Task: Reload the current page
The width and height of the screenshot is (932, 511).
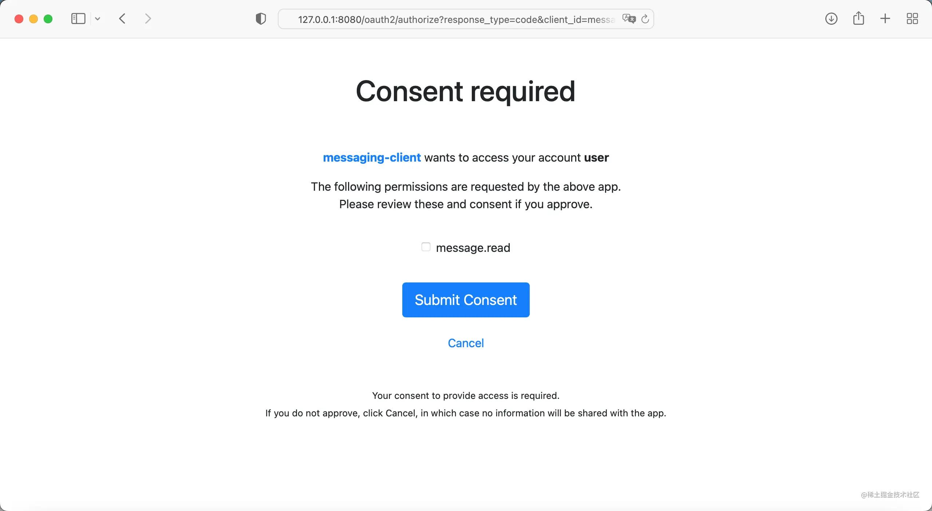Action: pyautogui.click(x=645, y=19)
